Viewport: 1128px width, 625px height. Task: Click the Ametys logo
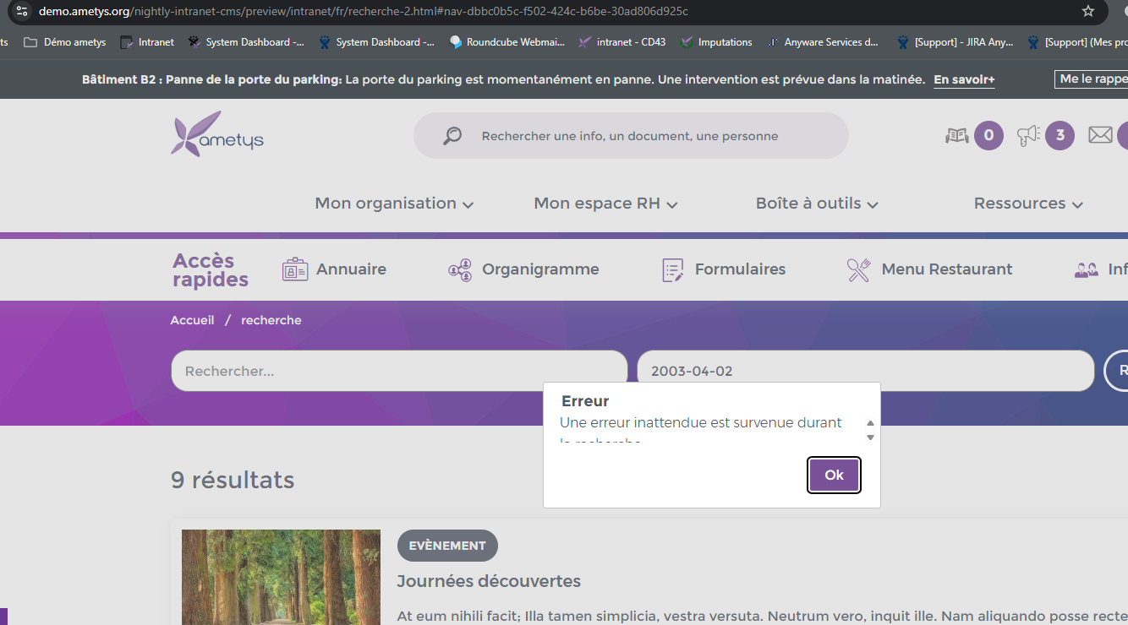(x=217, y=135)
